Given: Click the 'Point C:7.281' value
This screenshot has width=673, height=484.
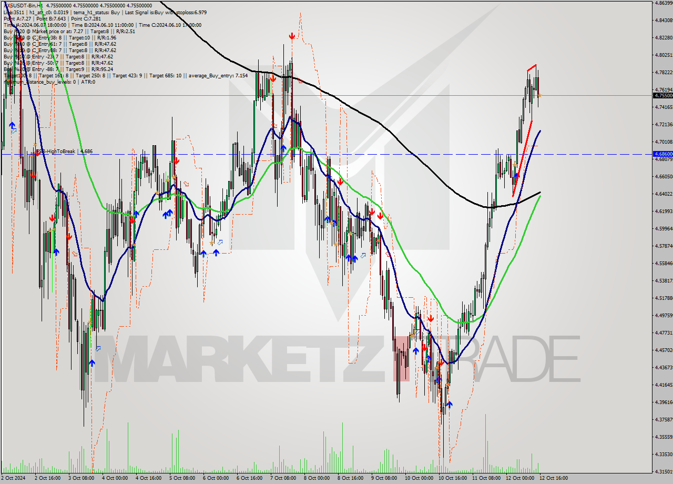Looking at the screenshot, I should (86, 18).
